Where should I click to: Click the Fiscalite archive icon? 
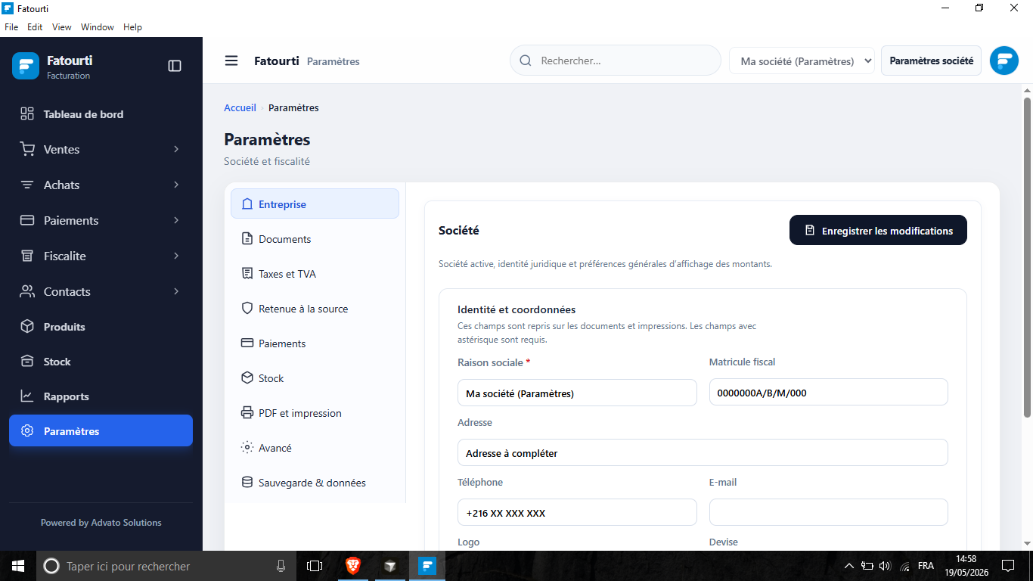click(27, 256)
